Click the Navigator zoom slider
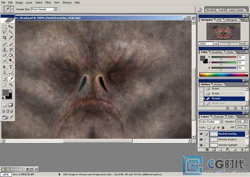The width and height of the screenshot is (250, 177). tap(229, 44)
